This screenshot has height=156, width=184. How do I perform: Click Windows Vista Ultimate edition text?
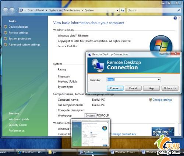pos(73,36)
